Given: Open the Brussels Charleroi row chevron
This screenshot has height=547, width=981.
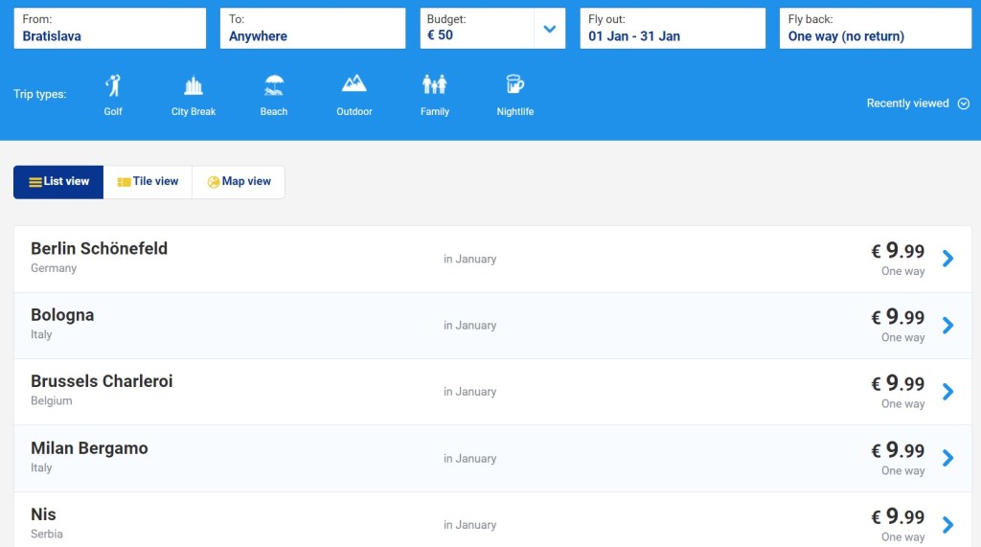Looking at the screenshot, I should click(x=947, y=392).
